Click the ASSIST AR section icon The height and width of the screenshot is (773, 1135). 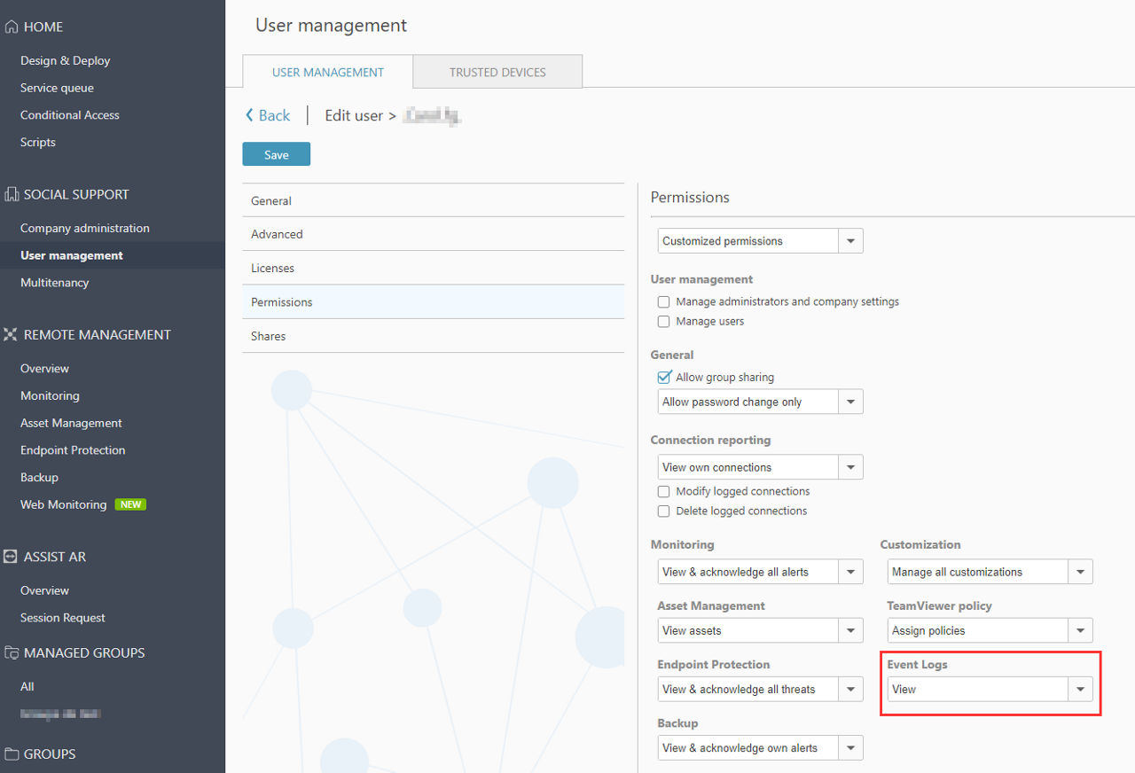coord(12,557)
